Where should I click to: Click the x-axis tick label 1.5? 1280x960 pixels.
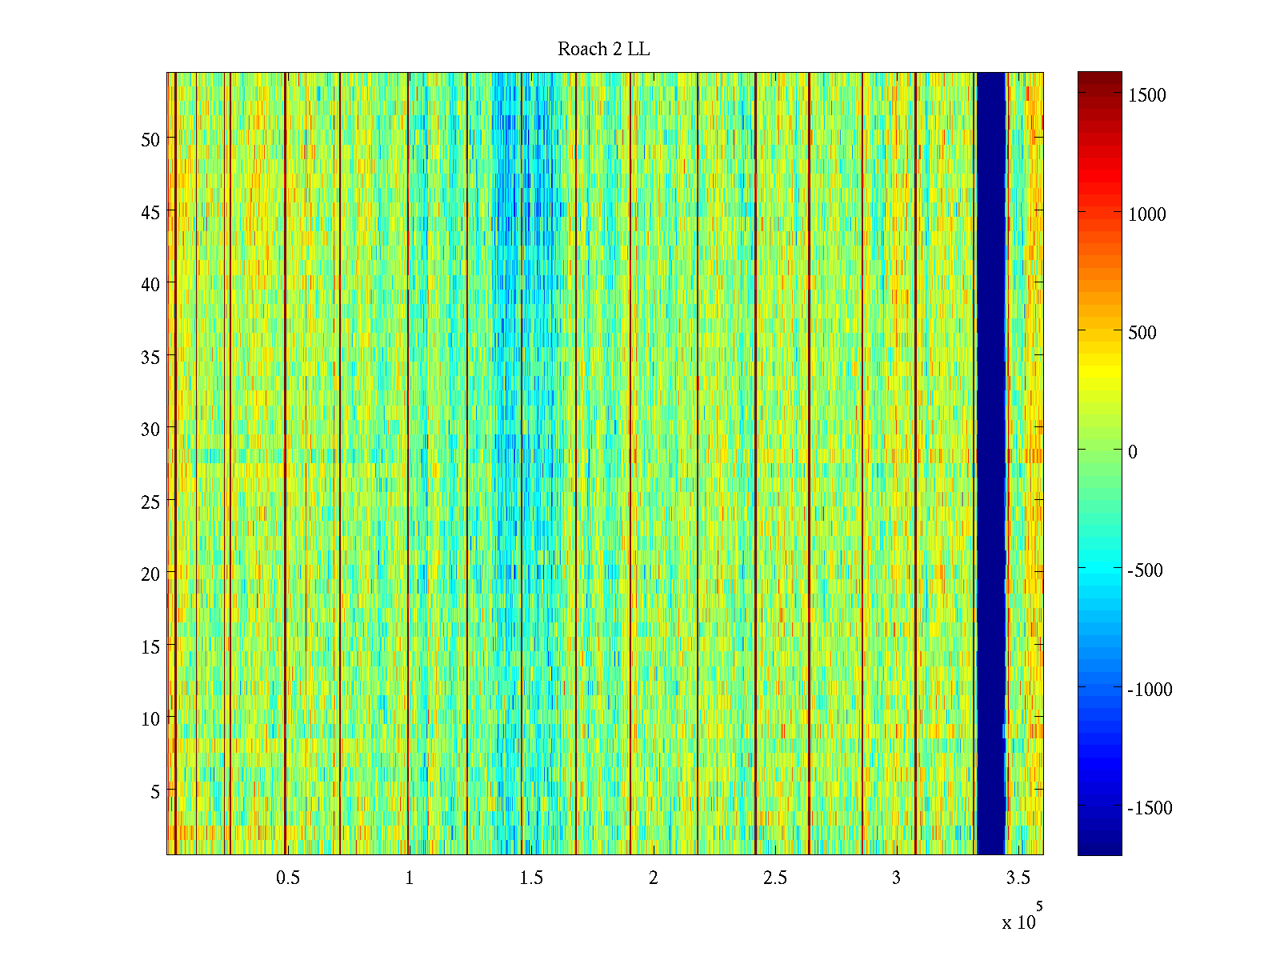(x=531, y=878)
